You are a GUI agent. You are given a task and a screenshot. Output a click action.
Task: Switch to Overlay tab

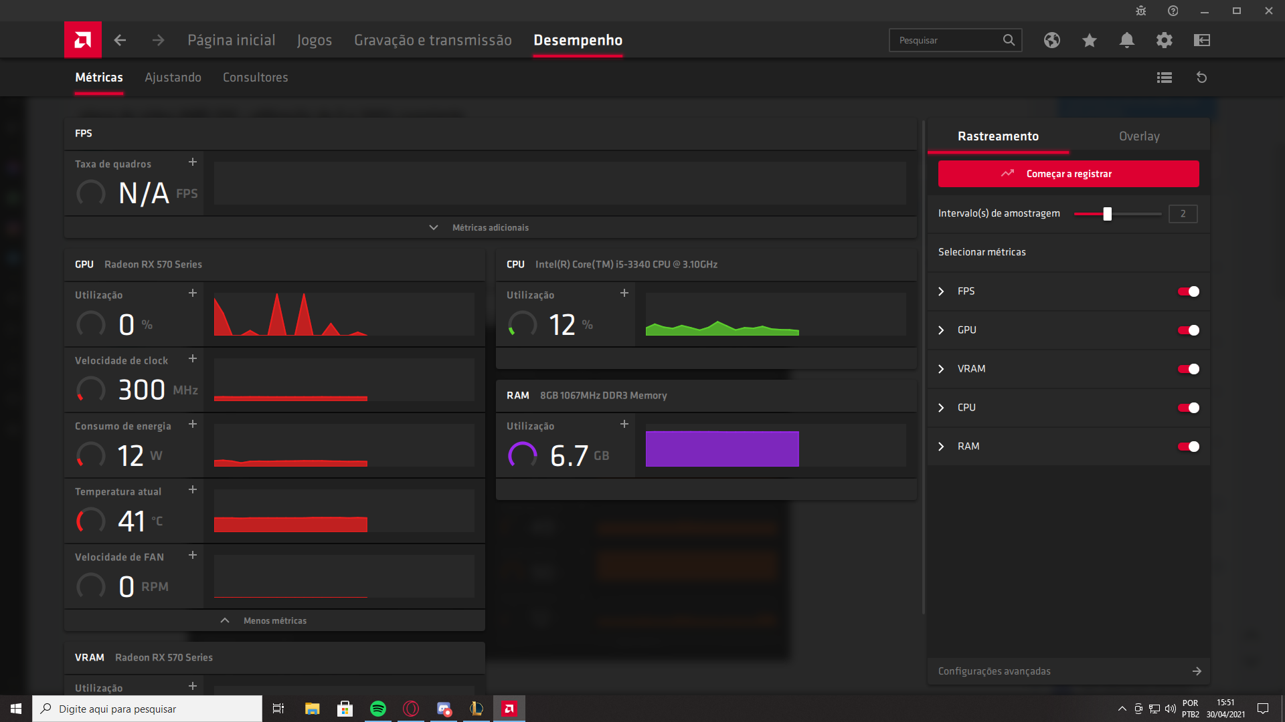1139,136
